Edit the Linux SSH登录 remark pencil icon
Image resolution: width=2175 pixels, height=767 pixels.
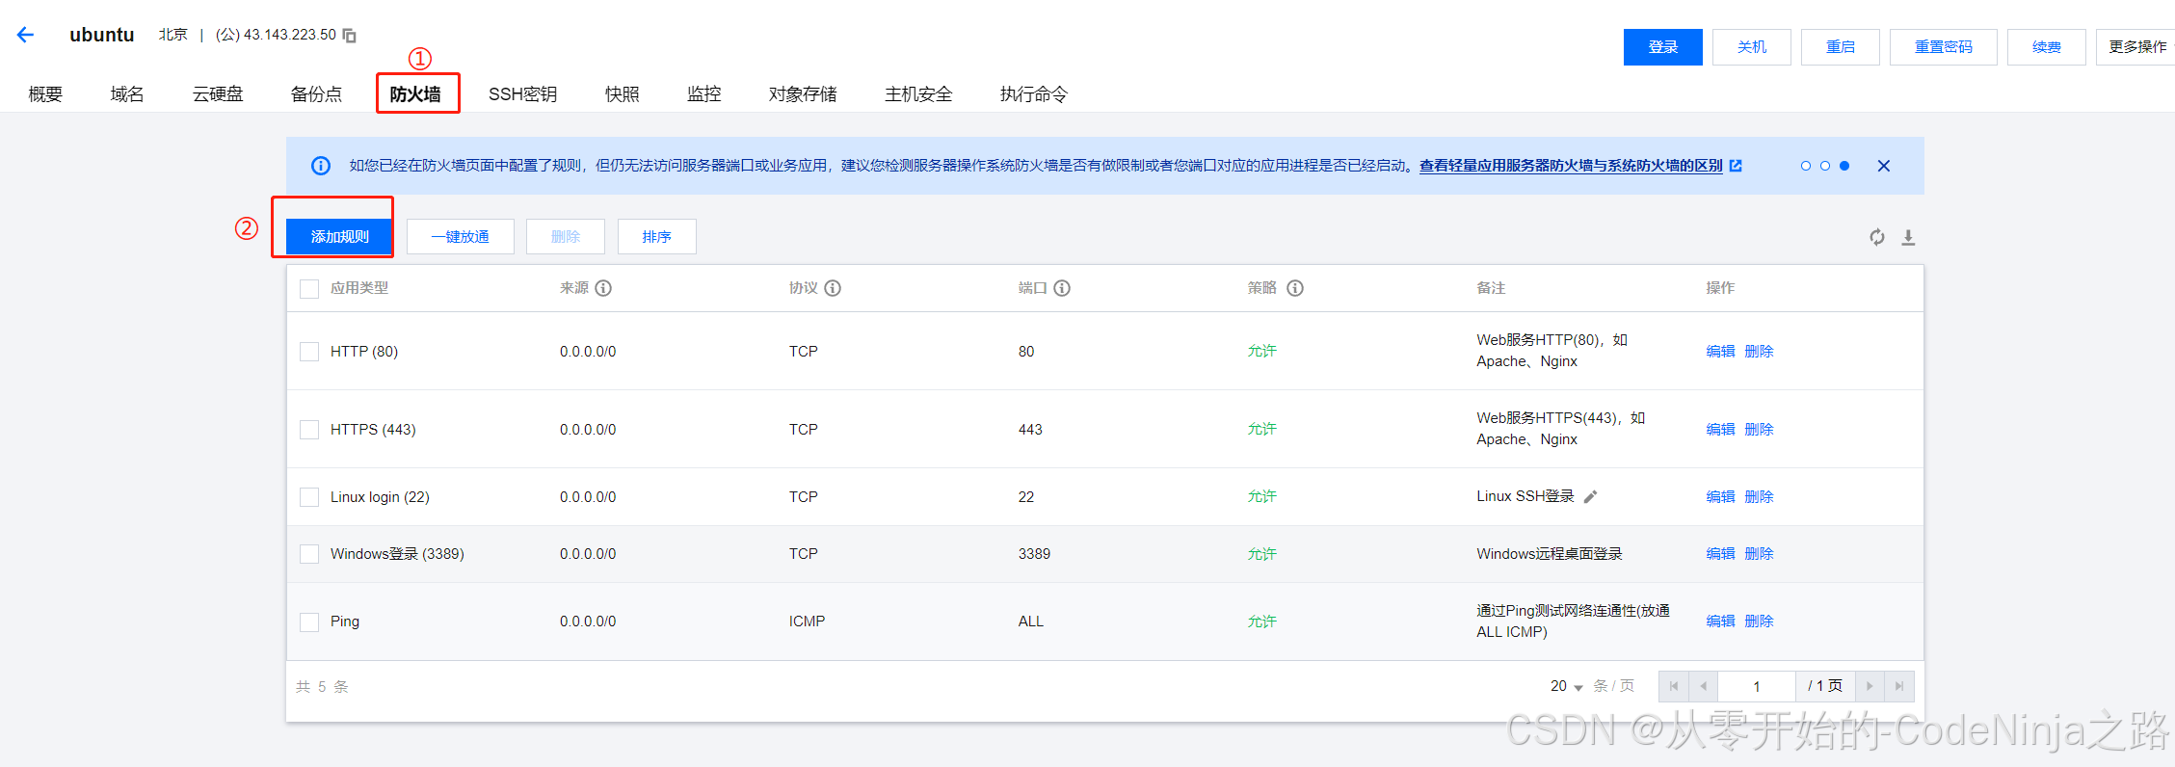(x=1590, y=497)
